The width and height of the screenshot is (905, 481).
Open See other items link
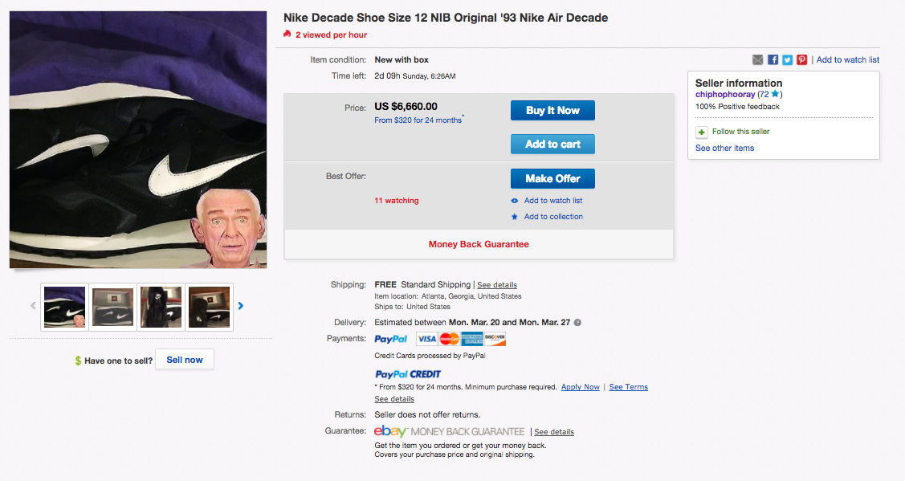pyautogui.click(x=724, y=149)
